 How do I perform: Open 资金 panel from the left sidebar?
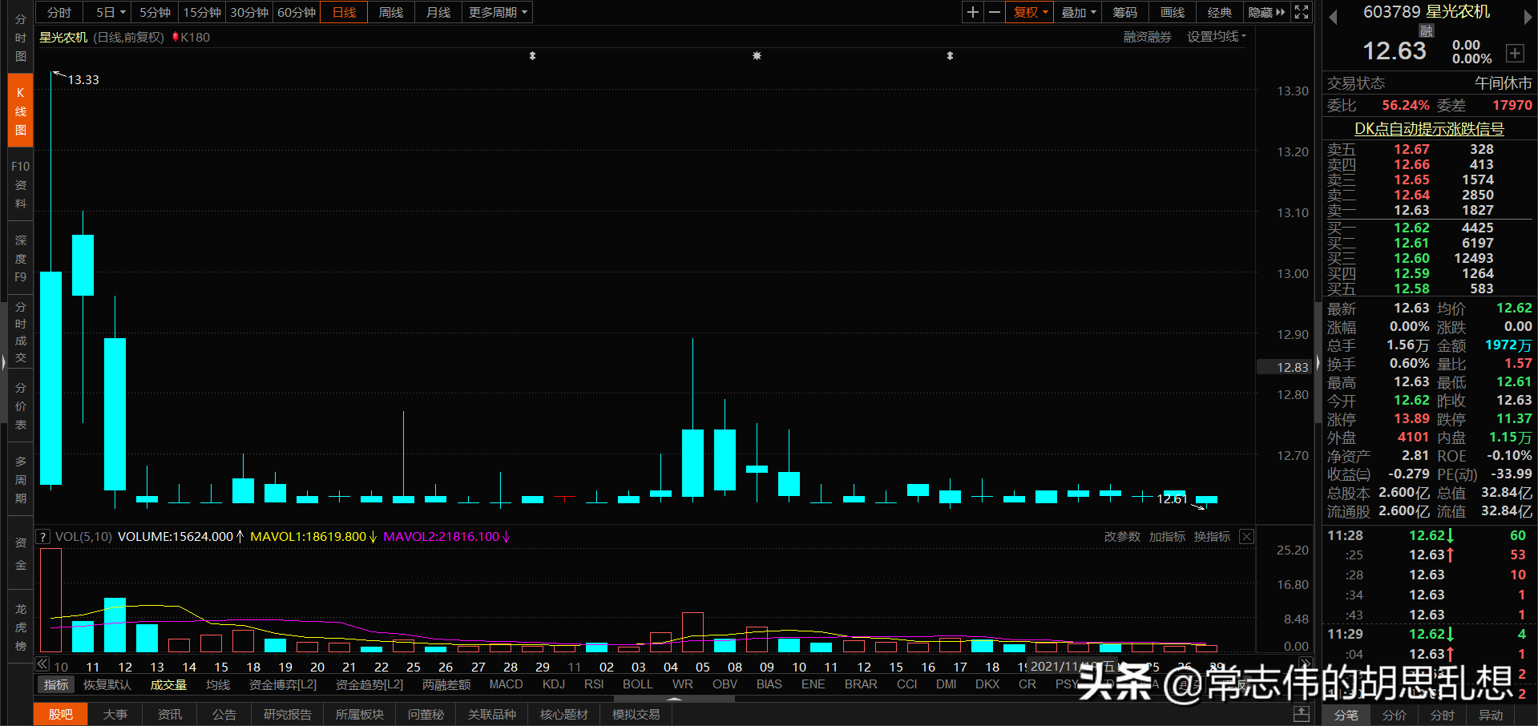tap(19, 553)
